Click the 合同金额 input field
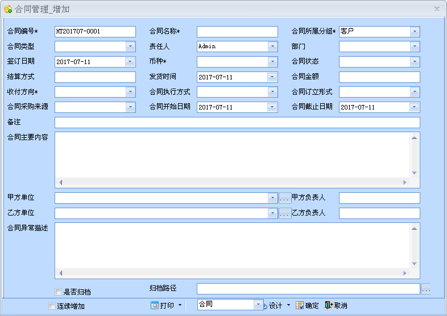The image size is (447, 316). tap(379, 77)
